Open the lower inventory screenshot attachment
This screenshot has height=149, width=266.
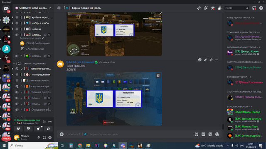point(114,99)
